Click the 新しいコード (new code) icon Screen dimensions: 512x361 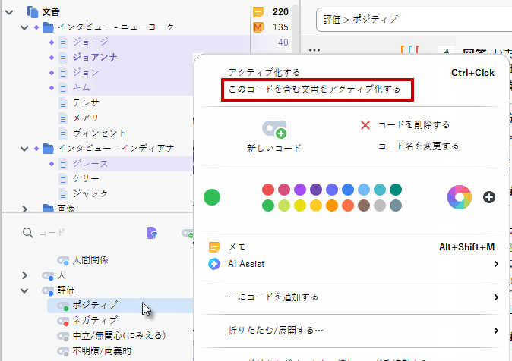point(273,128)
